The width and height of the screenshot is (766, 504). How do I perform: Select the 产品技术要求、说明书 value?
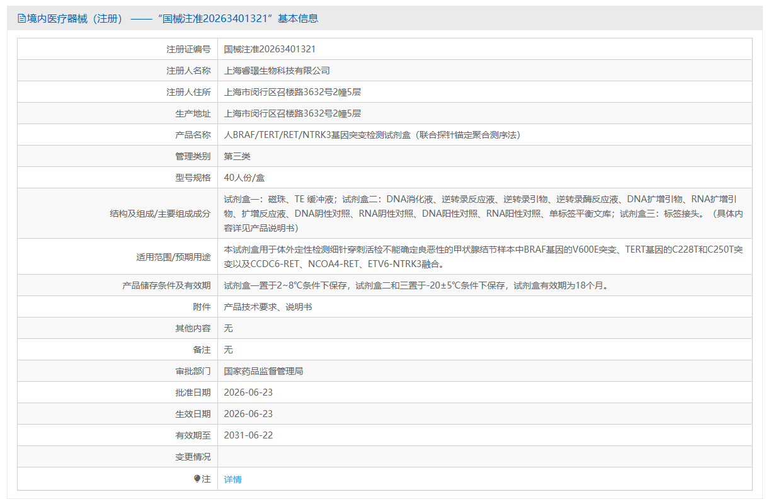(268, 307)
